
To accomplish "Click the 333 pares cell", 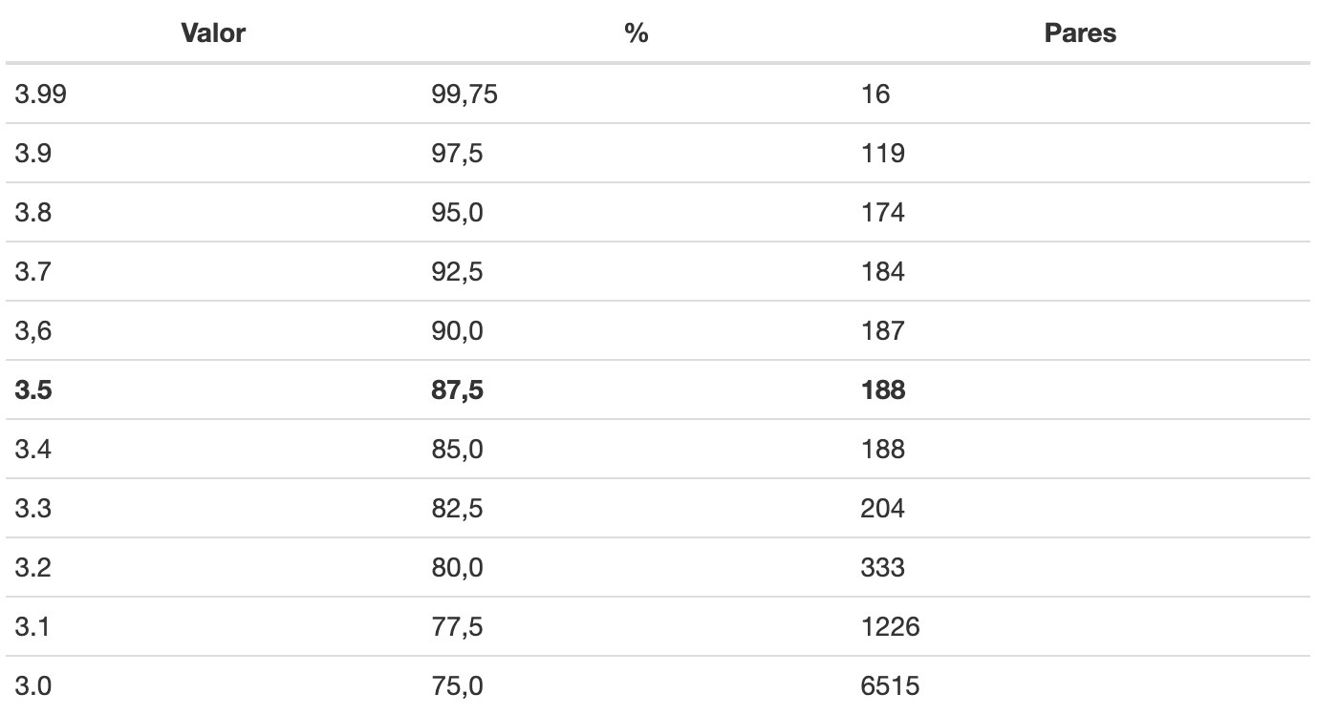I will click(x=1080, y=567).
